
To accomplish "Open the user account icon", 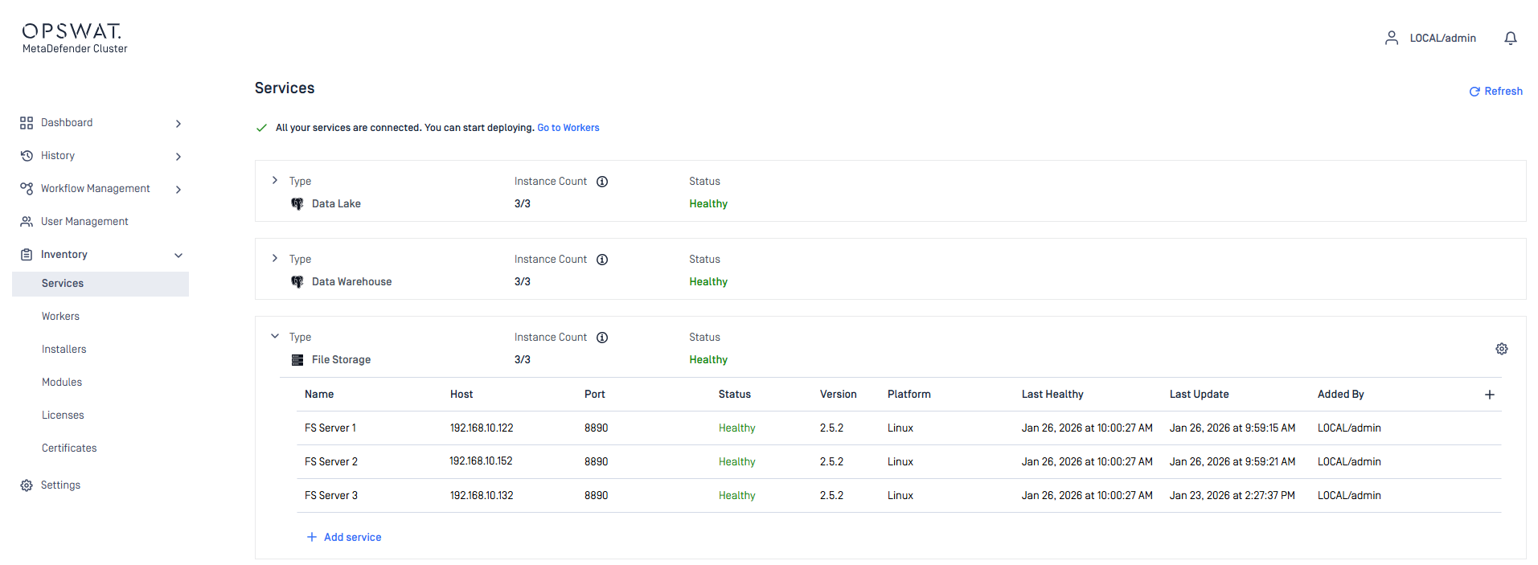I will pyautogui.click(x=1391, y=38).
